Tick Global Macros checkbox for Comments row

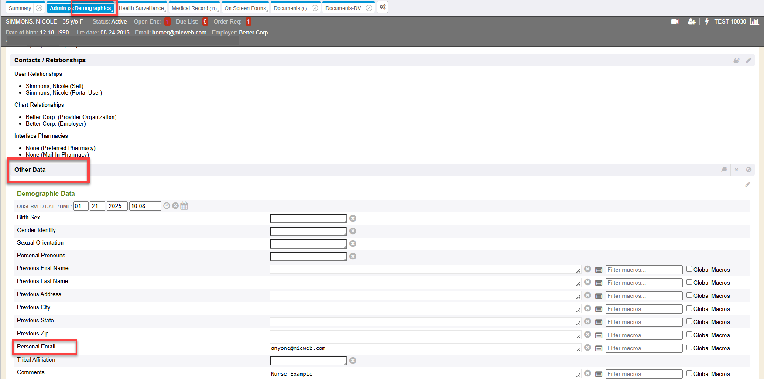point(689,373)
